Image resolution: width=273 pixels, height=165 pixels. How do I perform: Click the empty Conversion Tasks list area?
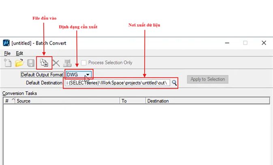(136, 134)
